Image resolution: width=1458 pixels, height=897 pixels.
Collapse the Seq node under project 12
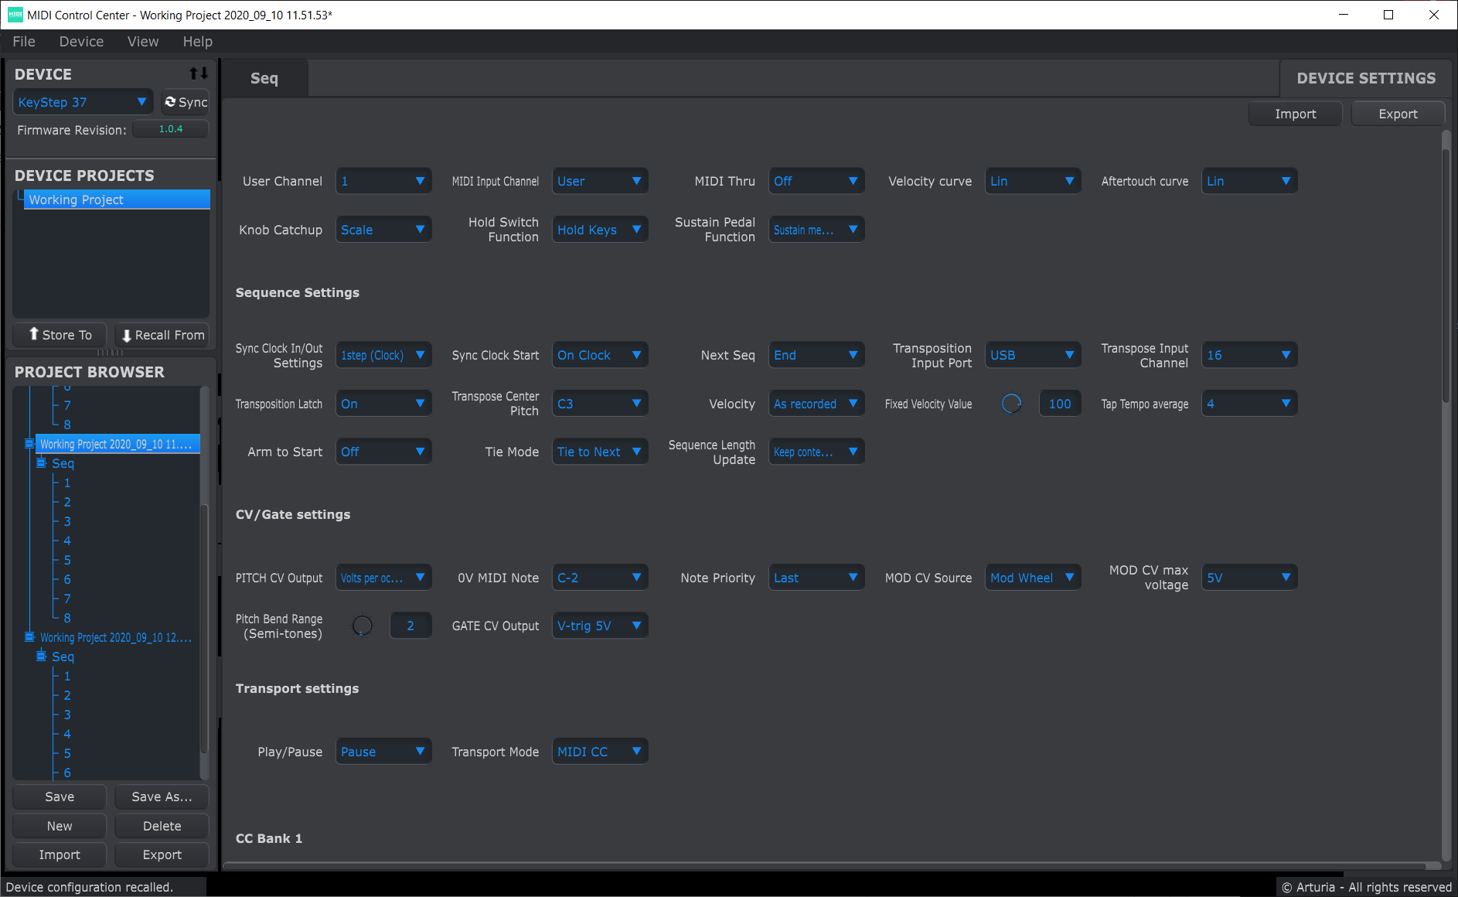[42, 657]
